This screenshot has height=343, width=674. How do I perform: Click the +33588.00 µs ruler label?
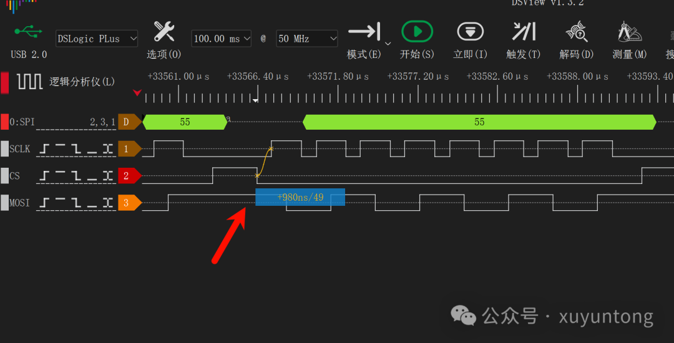(577, 77)
